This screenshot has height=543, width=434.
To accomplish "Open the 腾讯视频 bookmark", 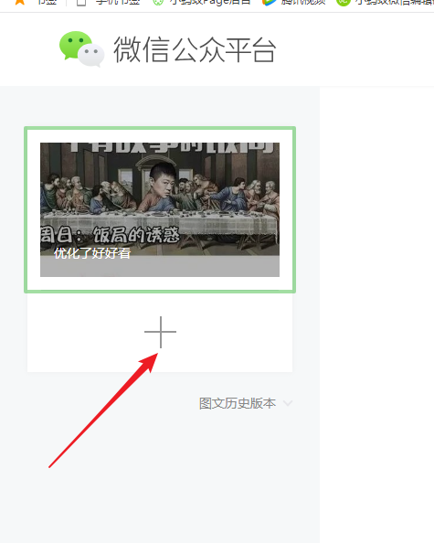I will (x=303, y=2).
